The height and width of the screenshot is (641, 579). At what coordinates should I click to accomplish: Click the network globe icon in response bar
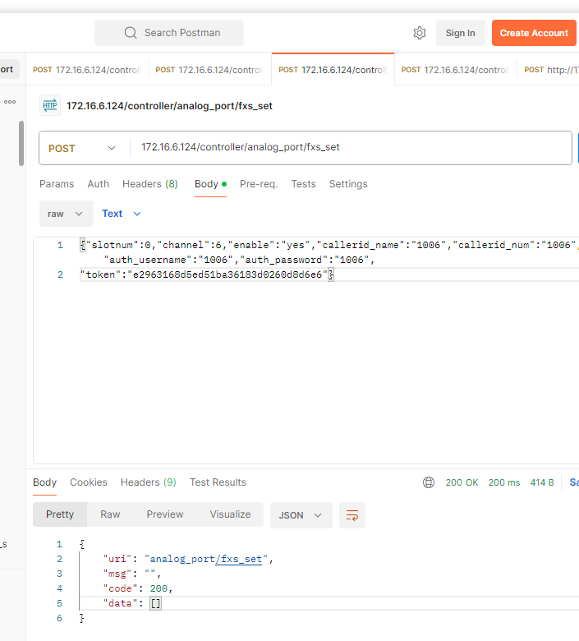coord(428,482)
